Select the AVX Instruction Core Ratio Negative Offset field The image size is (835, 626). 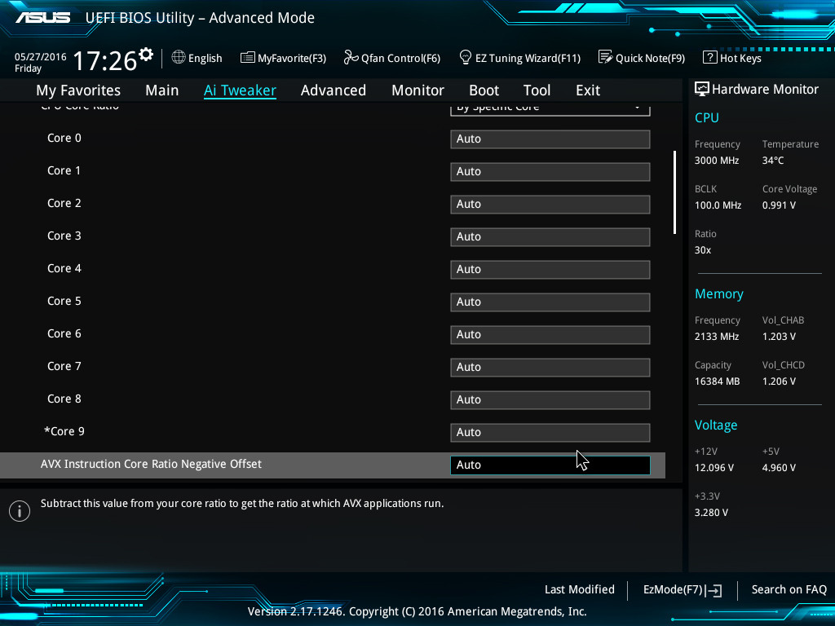550,465
